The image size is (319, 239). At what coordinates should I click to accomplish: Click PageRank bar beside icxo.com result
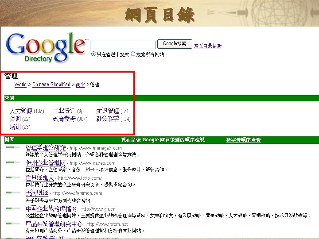[13, 177]
